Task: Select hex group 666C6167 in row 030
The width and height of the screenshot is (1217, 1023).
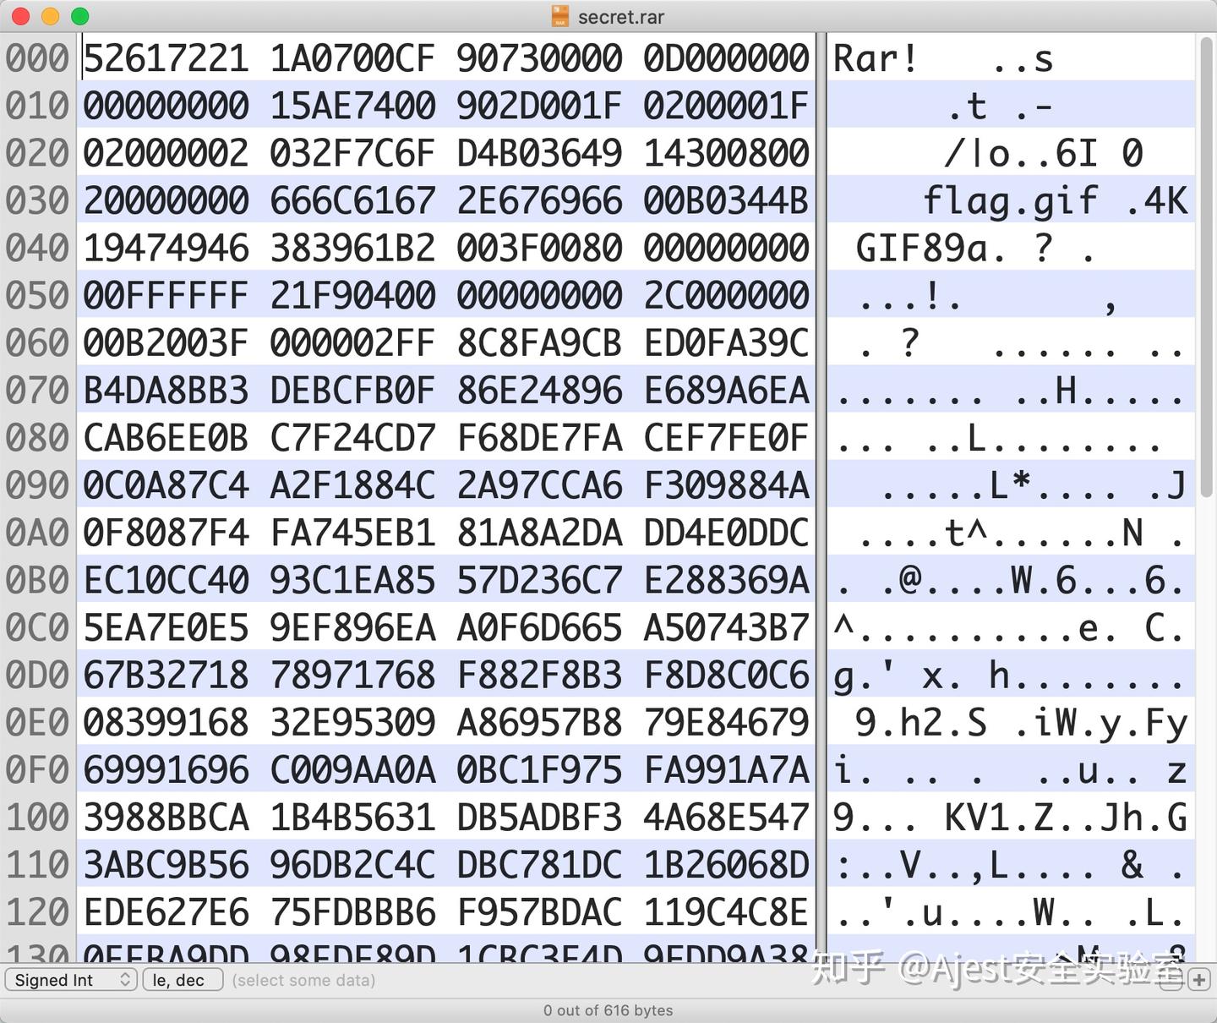Action: click(x=352, y=200)
